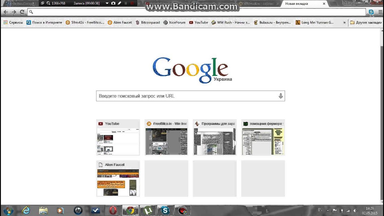Open the Windows Start menu
This screenshot has height=216, width=384.
pos(8,210)
